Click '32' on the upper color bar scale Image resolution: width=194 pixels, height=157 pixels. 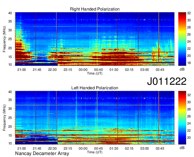click(189, 13)
